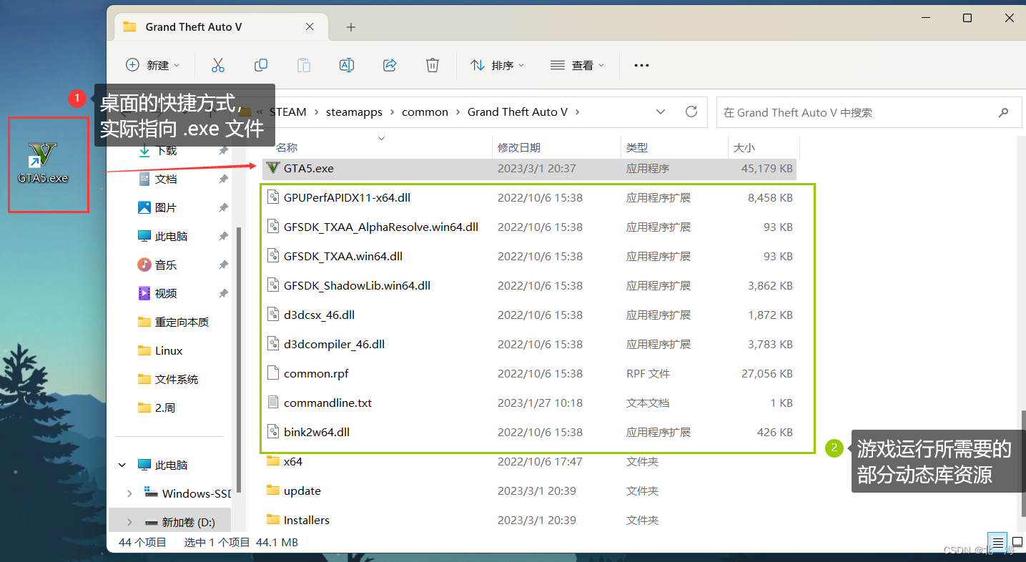Switch to details view in the status bar

tap(999, 542)
